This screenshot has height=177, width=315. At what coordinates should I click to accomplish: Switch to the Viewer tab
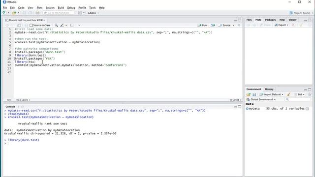pos(292,20)
